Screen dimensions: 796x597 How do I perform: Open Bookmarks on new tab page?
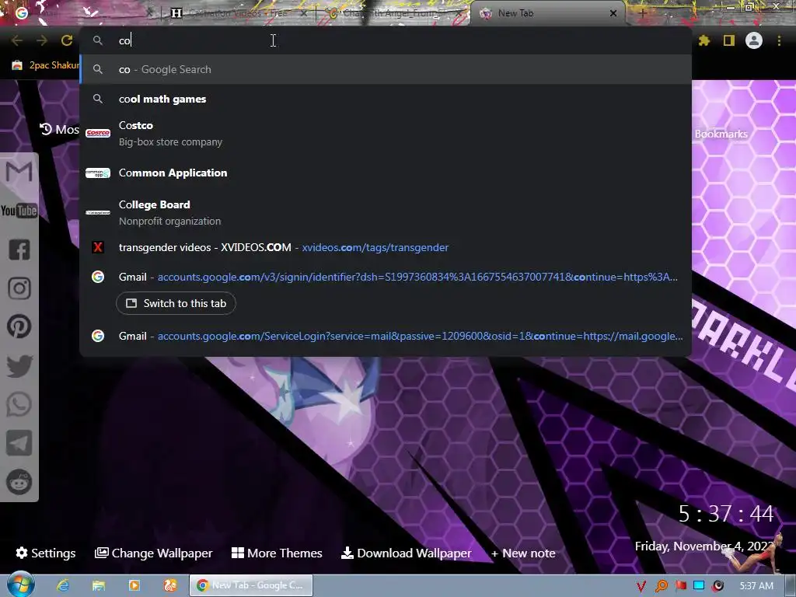point(721,134)
